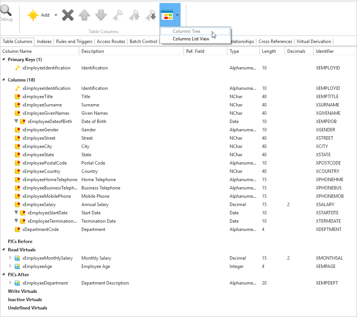Open the Batch Control tab

pos(143,42)
